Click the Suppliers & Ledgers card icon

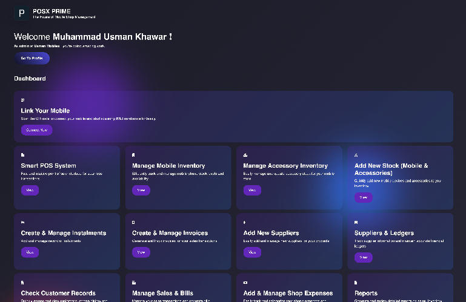click(356, 222)
